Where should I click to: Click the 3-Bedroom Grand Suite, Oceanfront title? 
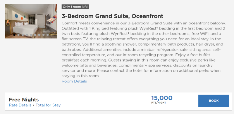pos(112,16)
